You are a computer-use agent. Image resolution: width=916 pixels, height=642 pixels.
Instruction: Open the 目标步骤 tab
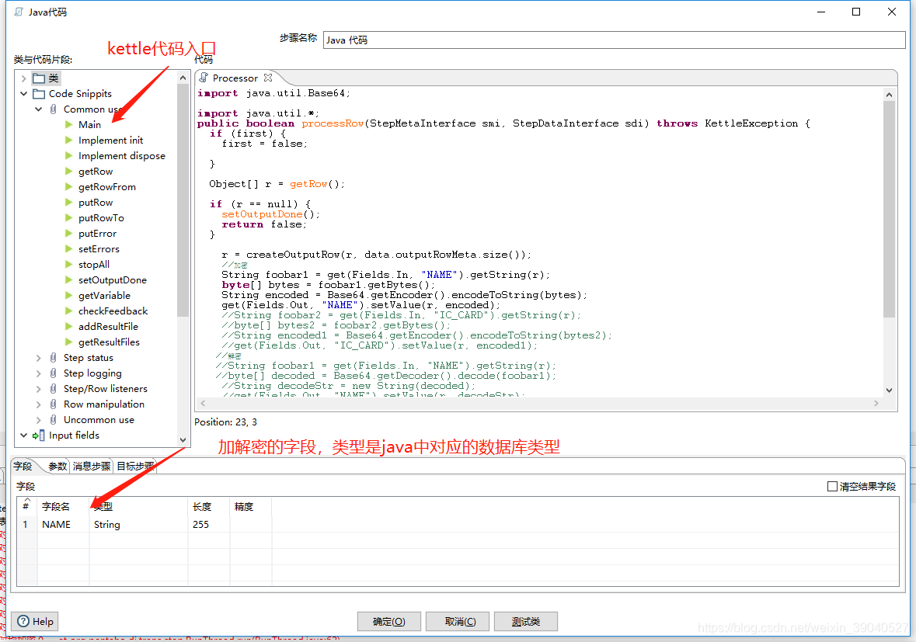point(135,466)
